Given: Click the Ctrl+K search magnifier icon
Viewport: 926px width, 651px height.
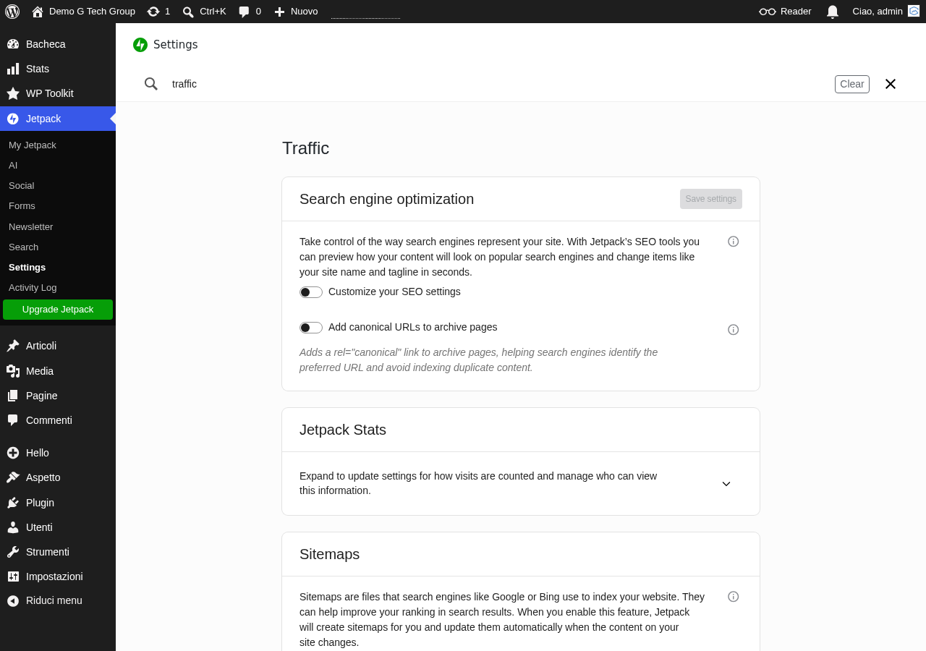Looking at the screenshot, I should tap(188, 12).
